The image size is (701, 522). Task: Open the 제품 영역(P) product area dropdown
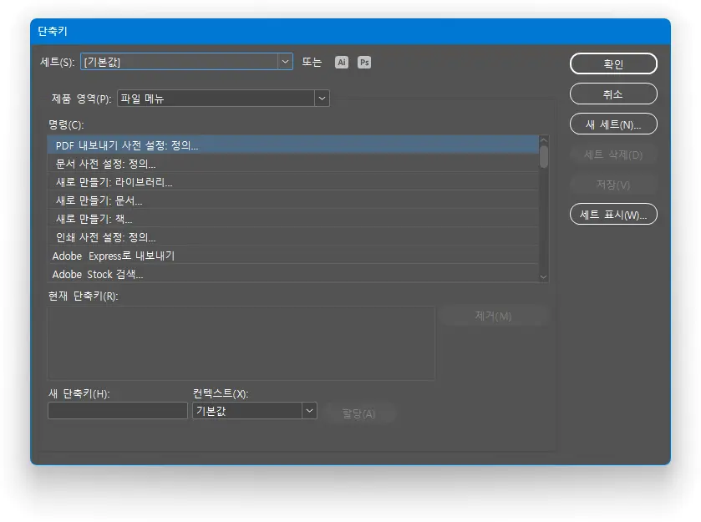pos(322,99)
